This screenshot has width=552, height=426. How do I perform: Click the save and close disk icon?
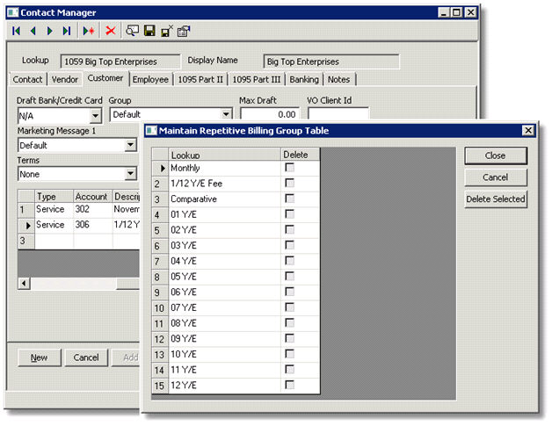pos(166,31)
